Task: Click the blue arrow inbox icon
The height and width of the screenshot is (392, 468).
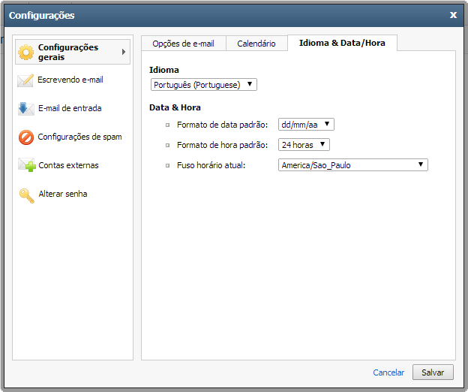Action: [x=26, y=108]
